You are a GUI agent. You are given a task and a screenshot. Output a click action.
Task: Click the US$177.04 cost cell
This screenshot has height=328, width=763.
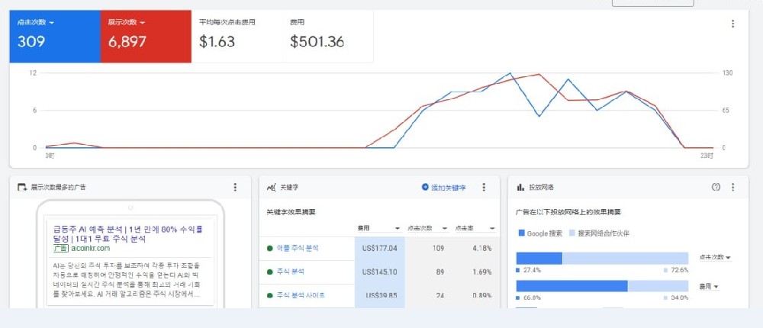(379, 248)
